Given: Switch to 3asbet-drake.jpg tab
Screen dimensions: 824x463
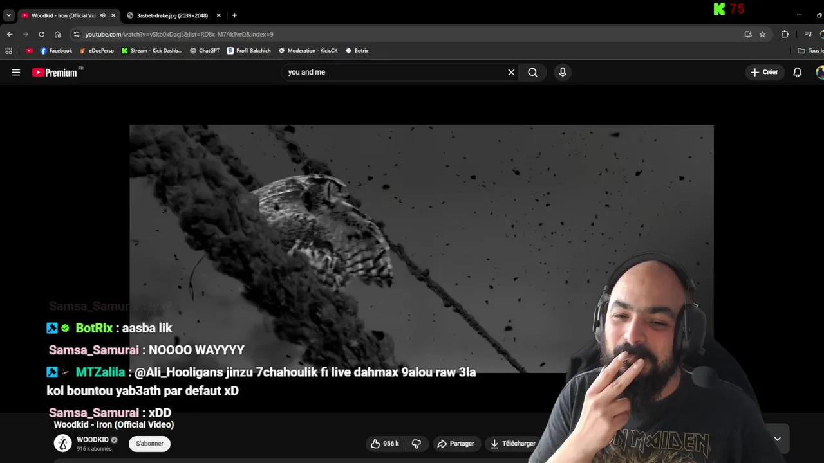Looking at the screenshot, I should (173, 15).
